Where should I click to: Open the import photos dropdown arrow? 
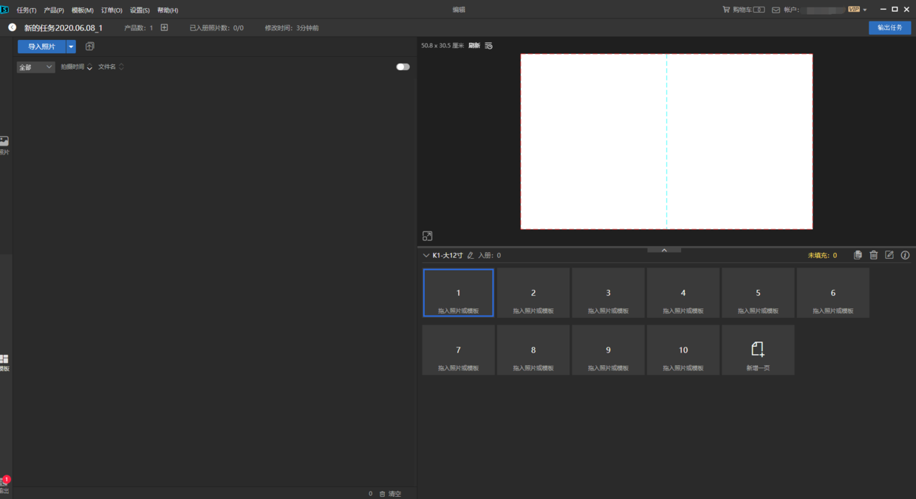tap(71, 47)
